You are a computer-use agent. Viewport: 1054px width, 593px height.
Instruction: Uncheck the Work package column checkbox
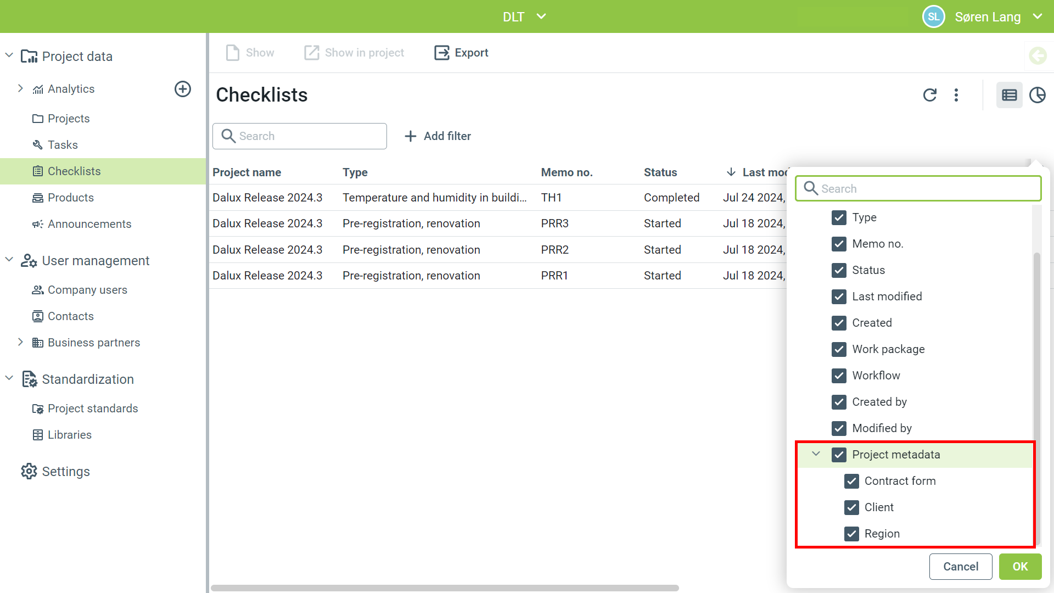pyautogui.click(x=839, y=349)
